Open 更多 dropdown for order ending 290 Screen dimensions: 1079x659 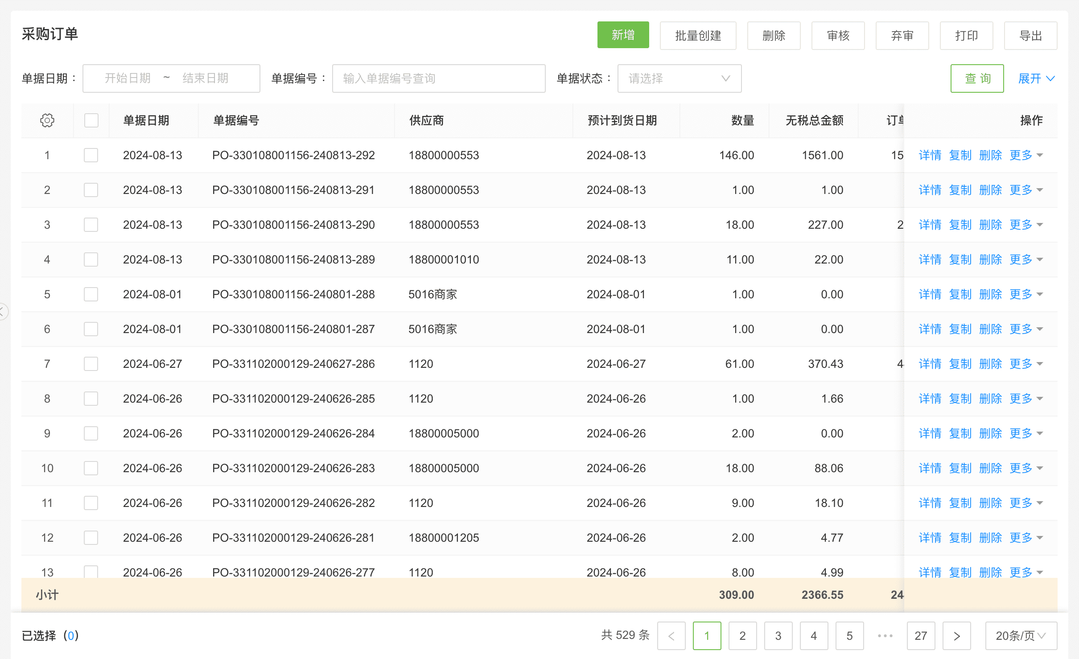tap(1026, 225)
